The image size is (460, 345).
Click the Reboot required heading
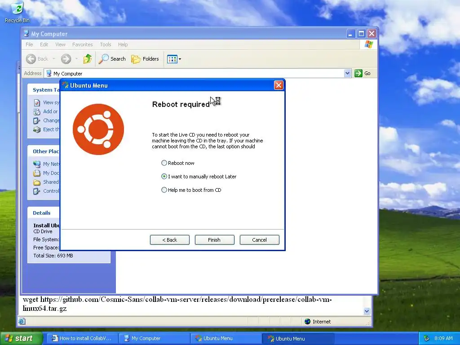coord(181,104)
